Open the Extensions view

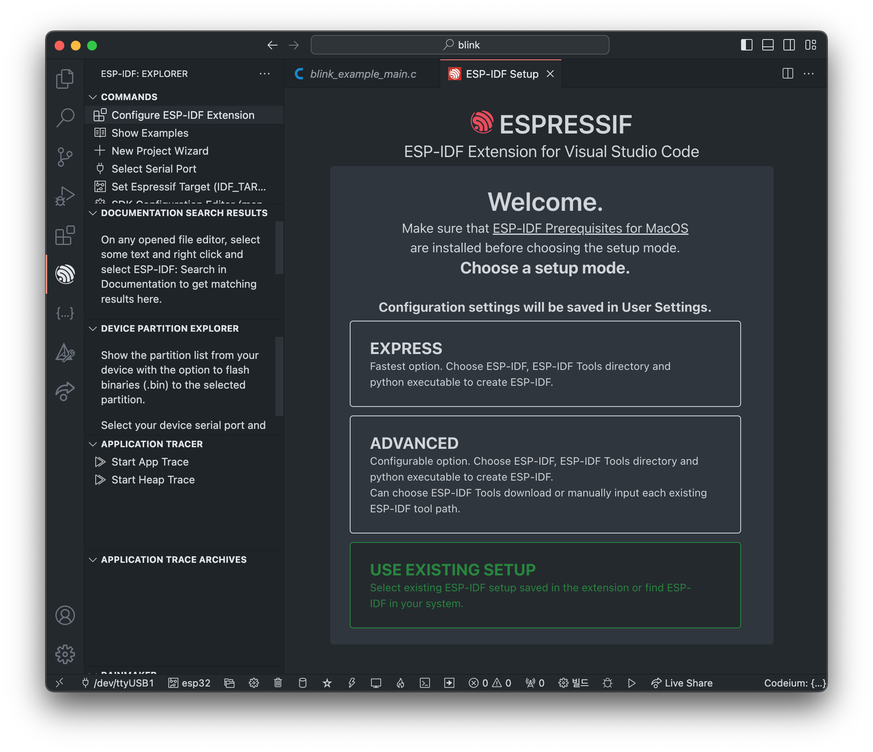[65, 235]
